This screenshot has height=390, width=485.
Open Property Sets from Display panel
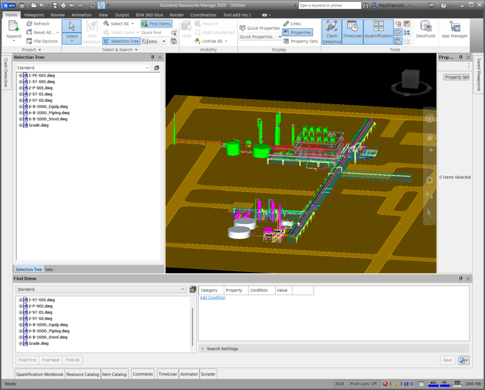[301, 41]
